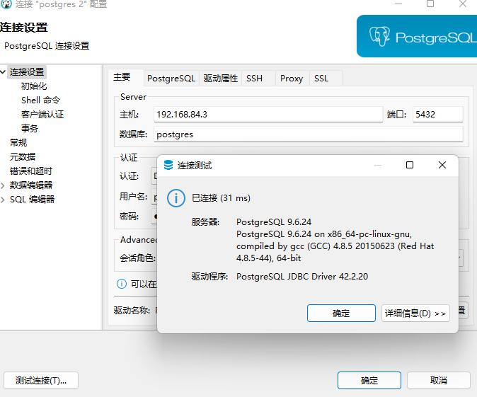
Task: Show 详细信息(D) in connection test dialog
Action: coord(415,313)
